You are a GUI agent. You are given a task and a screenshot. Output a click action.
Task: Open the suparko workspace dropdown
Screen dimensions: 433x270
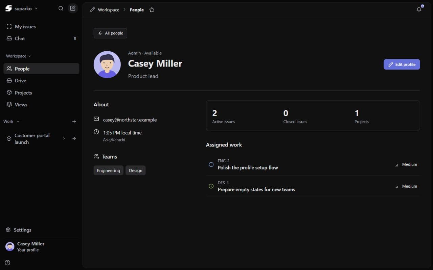tap(26, 8)
